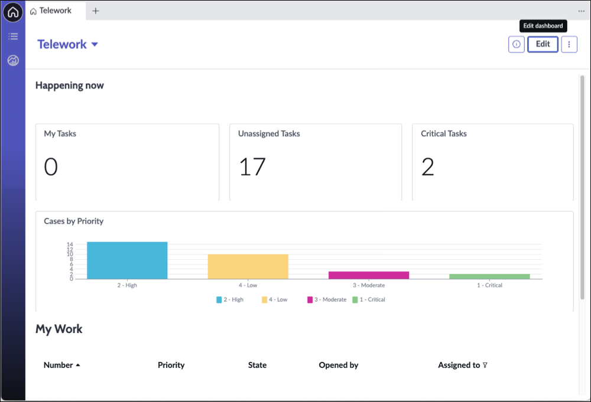Click the Opened by column header
Viewport: 591px width, 402px height.
pyautogui.click(x=338, y=365)
